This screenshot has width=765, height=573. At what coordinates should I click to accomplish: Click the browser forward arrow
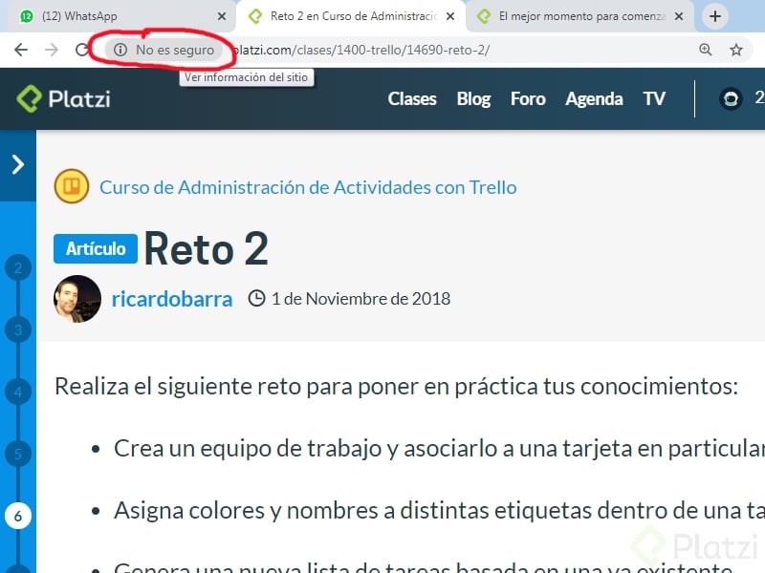pos(52,50)
